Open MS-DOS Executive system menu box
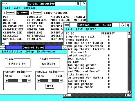135x101 pixels. point(4,4)
